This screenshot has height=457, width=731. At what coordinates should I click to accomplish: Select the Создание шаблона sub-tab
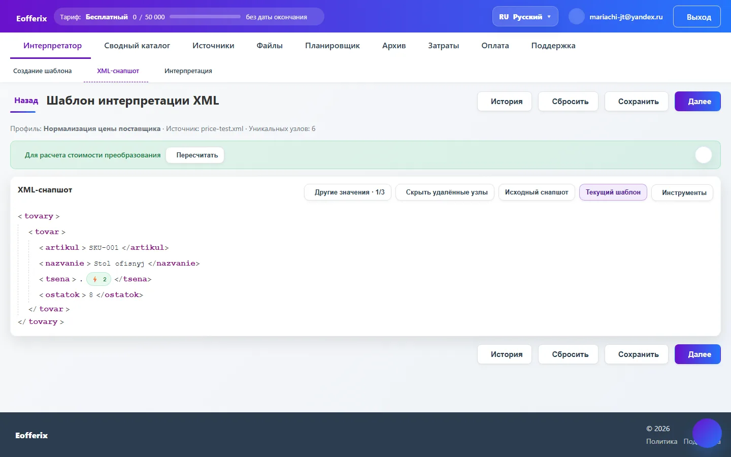(42, 71)
